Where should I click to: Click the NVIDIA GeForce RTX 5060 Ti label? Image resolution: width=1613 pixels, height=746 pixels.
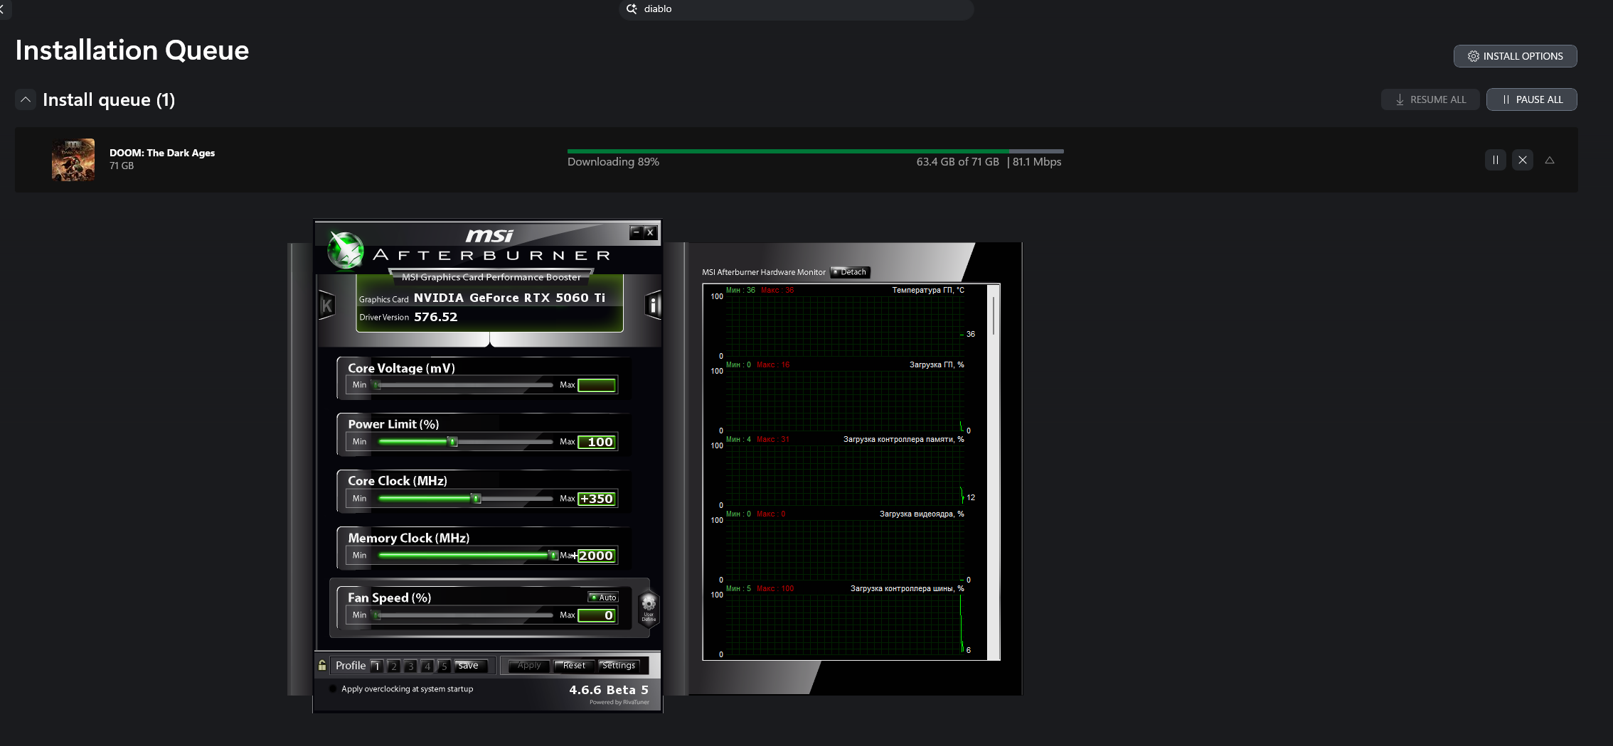tap(509, 298)
